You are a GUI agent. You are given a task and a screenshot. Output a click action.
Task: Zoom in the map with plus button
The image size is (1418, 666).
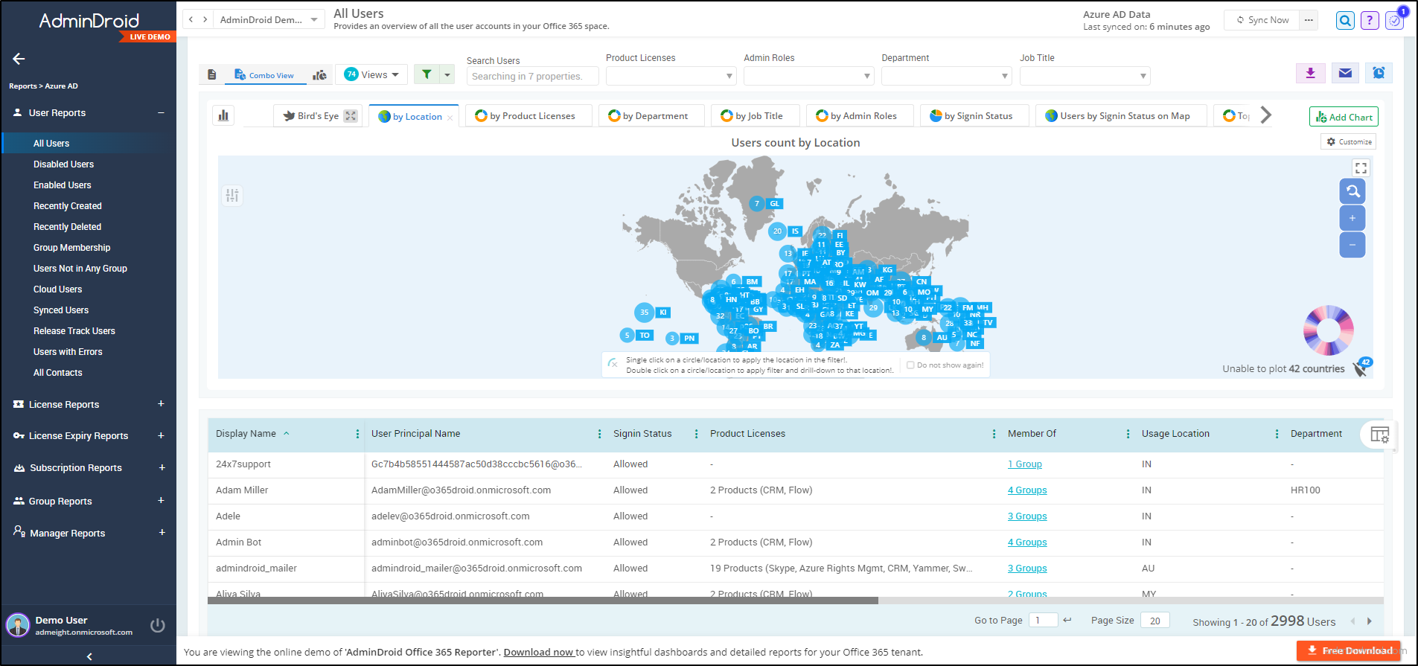1352,218
